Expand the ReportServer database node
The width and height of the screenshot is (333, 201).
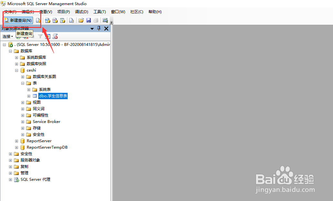pyautogui.click(x=16, y=141)
